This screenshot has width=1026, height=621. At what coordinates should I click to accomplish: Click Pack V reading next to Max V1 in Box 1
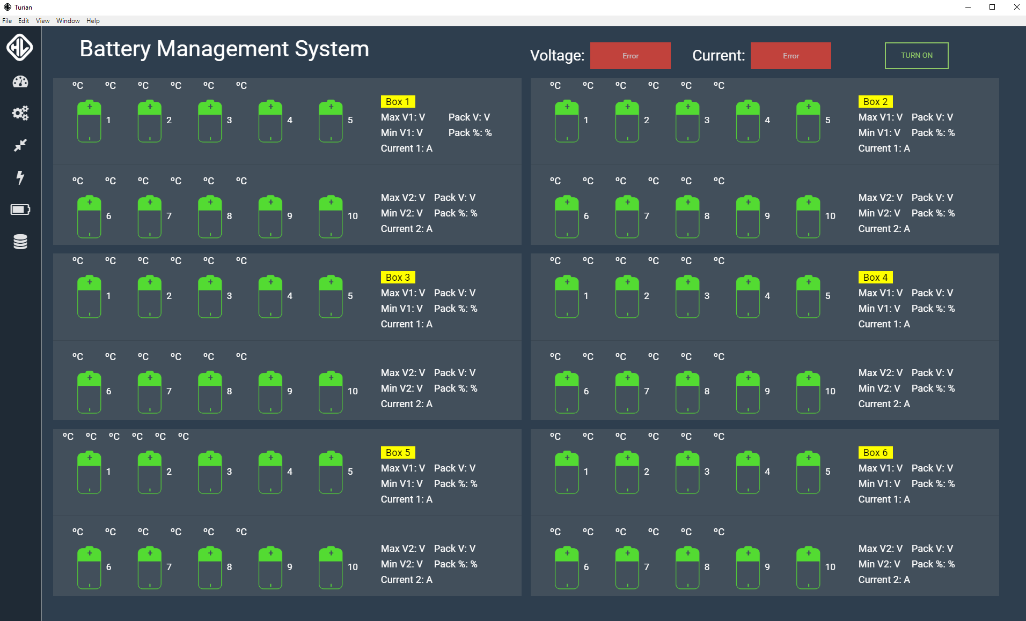469,117
